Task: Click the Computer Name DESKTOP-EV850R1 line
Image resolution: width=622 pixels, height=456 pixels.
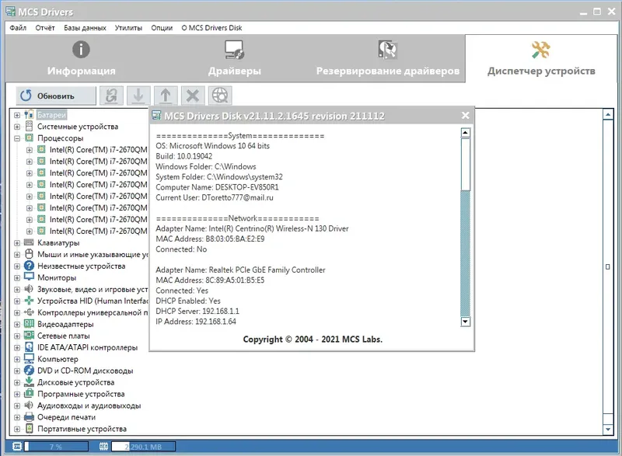Action: 218,187
